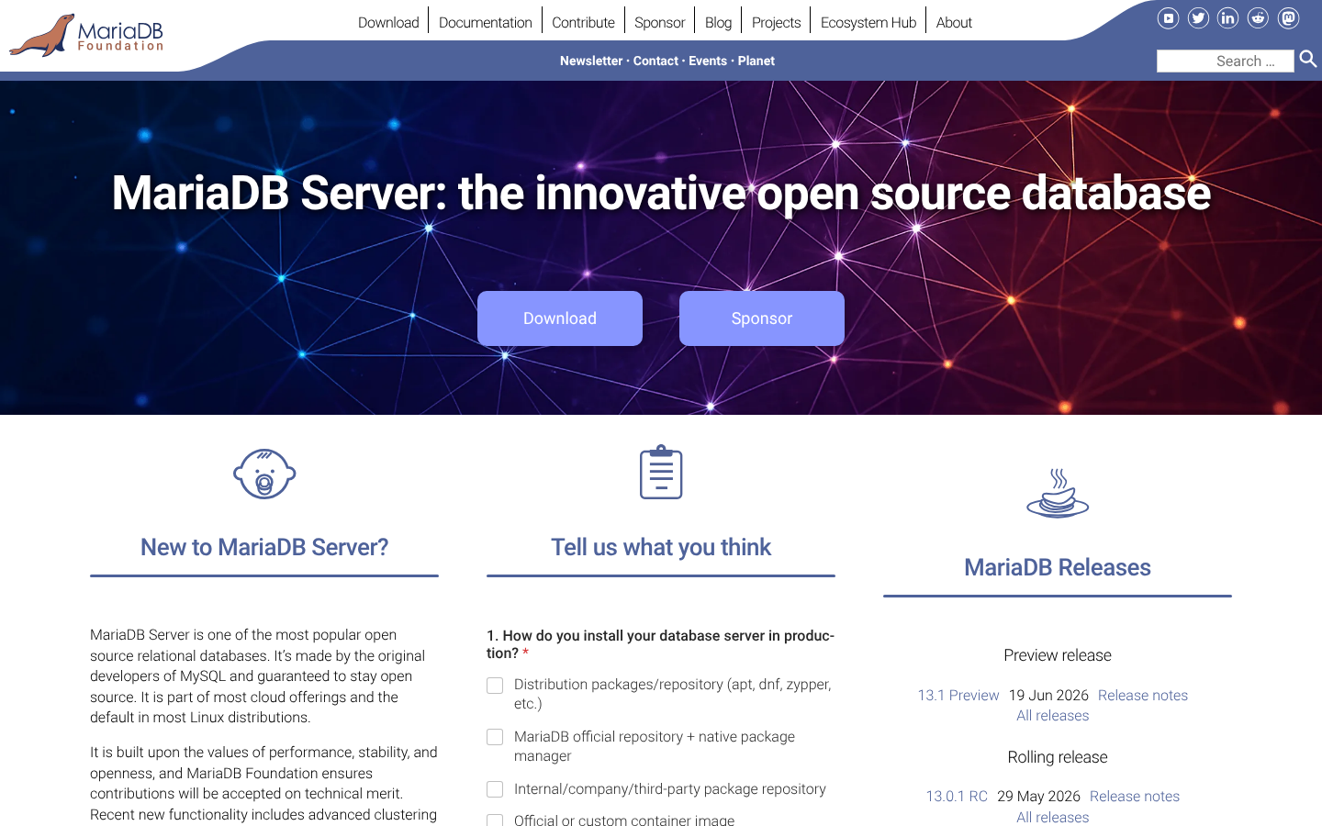1322x826 pixels.
Task: Open the Documentation menu item
Action: point(486,22)
